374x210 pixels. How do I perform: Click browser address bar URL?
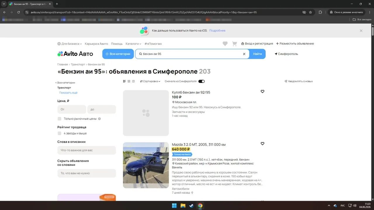[x=144, y=12]
